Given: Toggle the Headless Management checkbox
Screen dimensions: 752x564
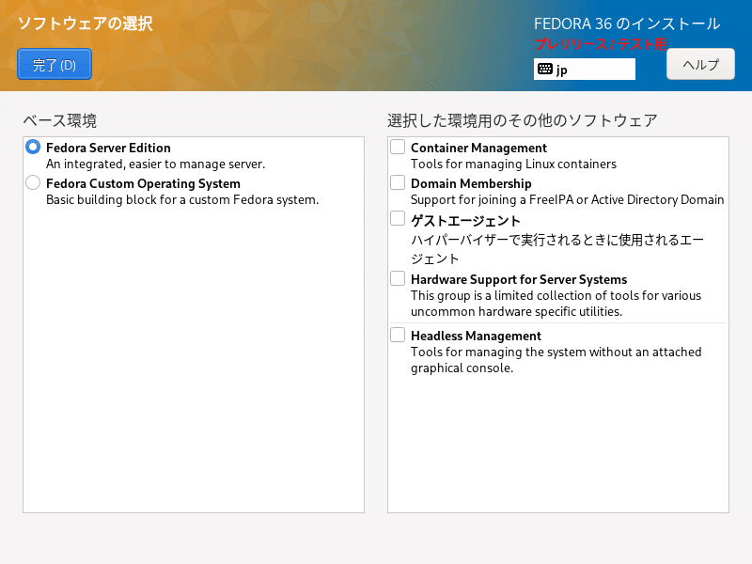Looking at the screenshot, I should click(398, 335).
